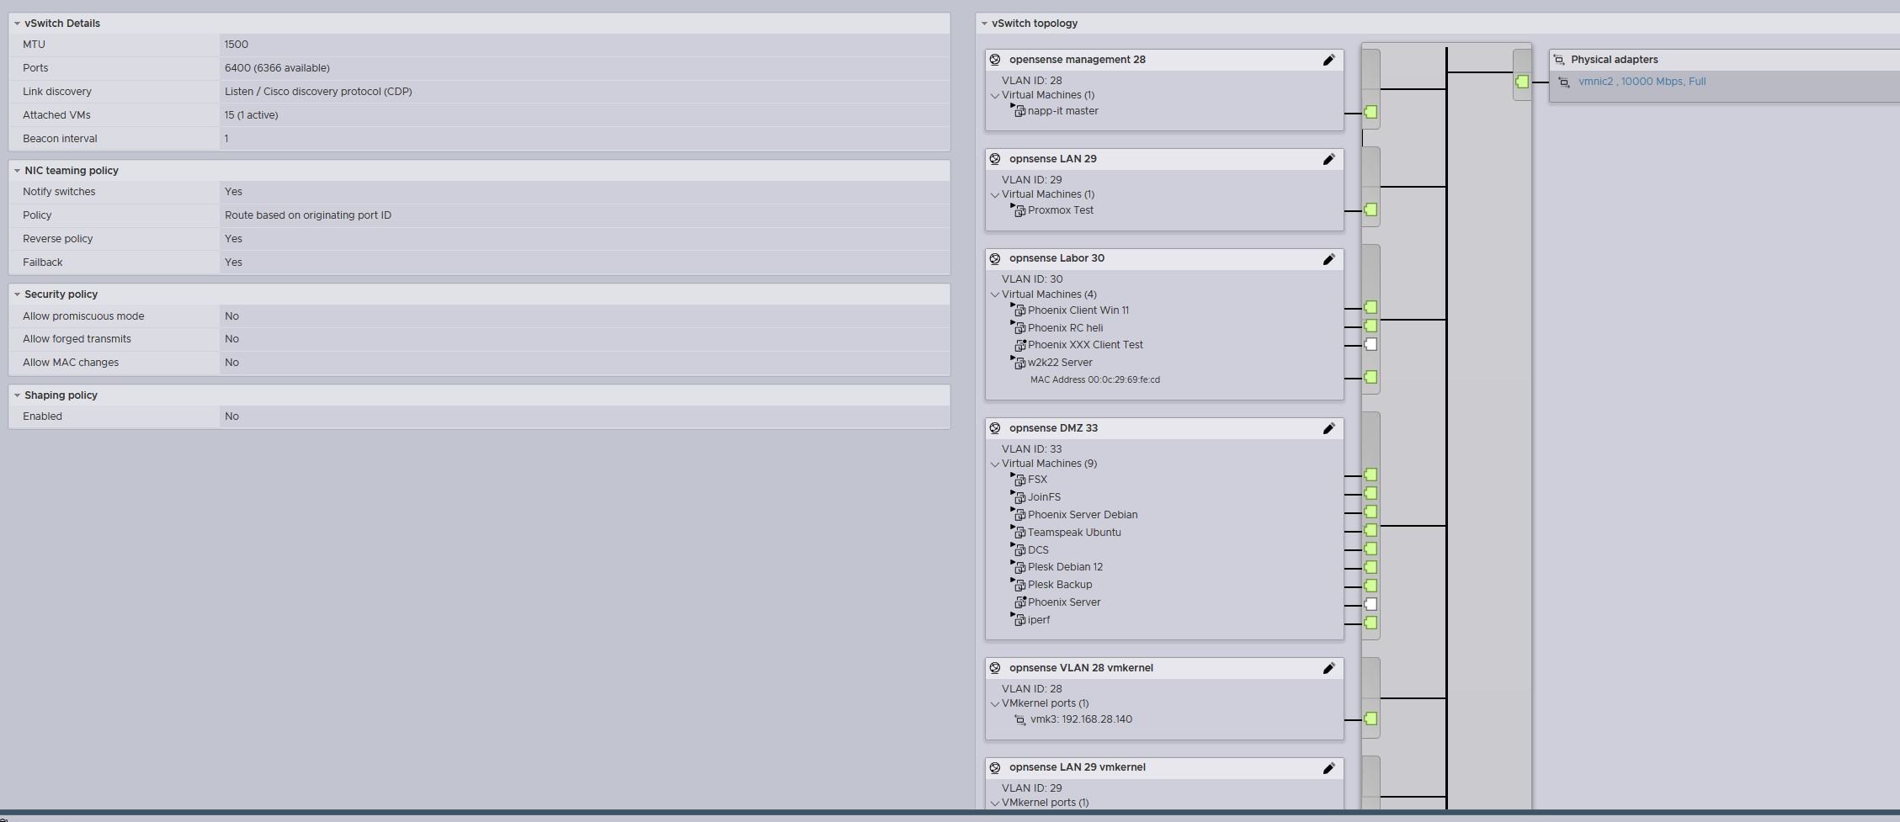
Task: Click the VM icon beside Plesk Backup
Action: click(x=1019, y=585)
